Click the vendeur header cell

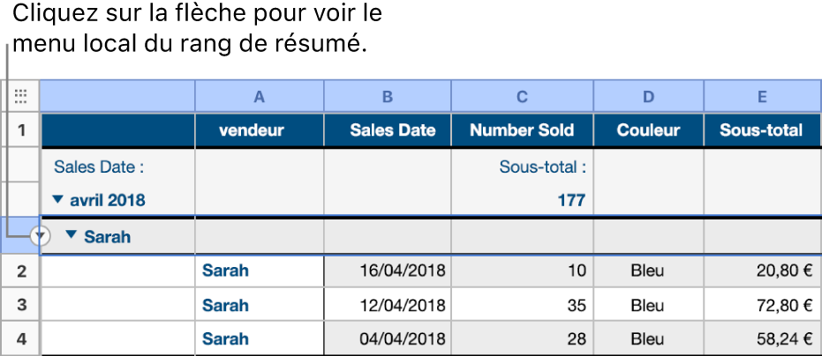[252, 130]
